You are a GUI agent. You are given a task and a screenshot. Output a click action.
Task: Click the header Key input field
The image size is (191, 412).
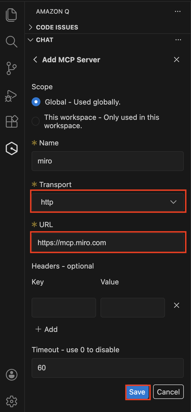click(x=64, y=307)
